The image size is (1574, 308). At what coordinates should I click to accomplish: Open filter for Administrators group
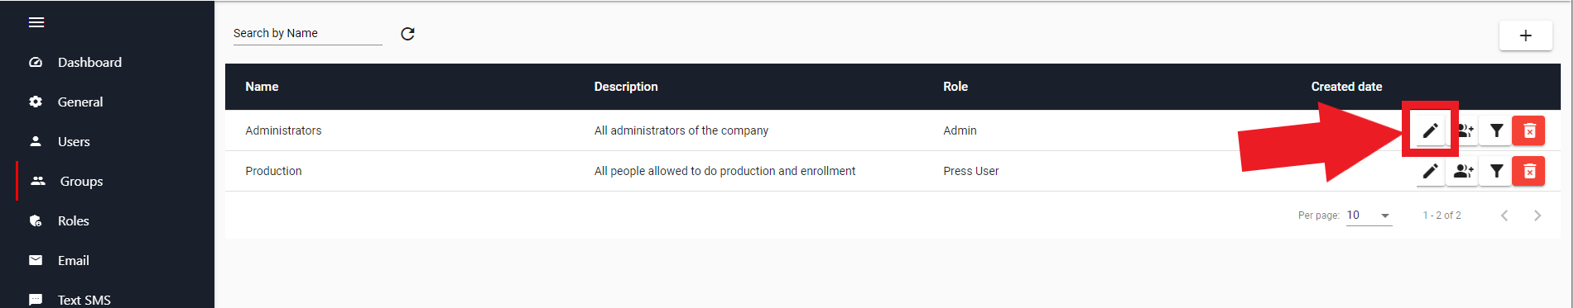[1496, 130]
